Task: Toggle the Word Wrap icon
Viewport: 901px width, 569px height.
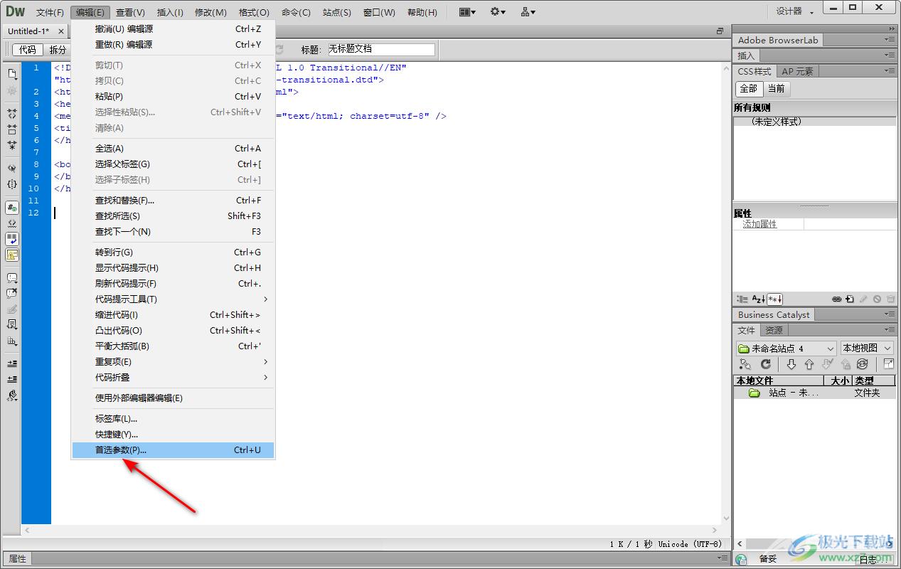Action: click(x=12, y=239)
